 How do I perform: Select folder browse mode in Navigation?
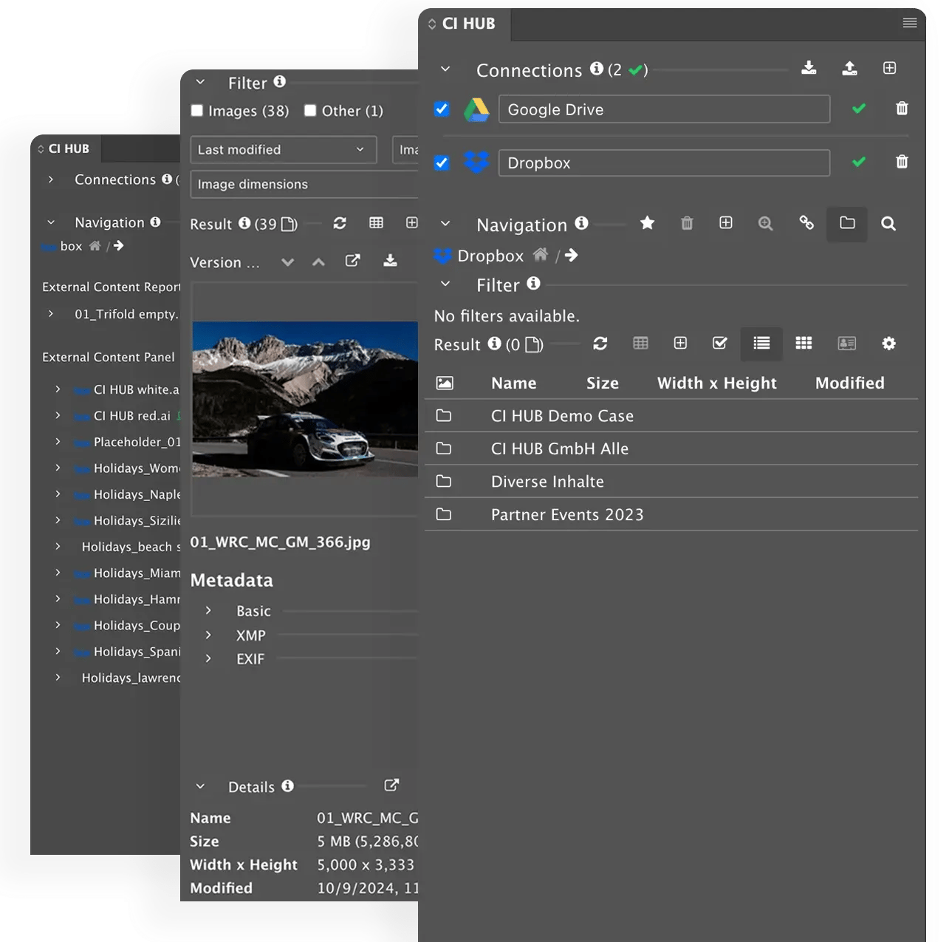click(847, 222)
